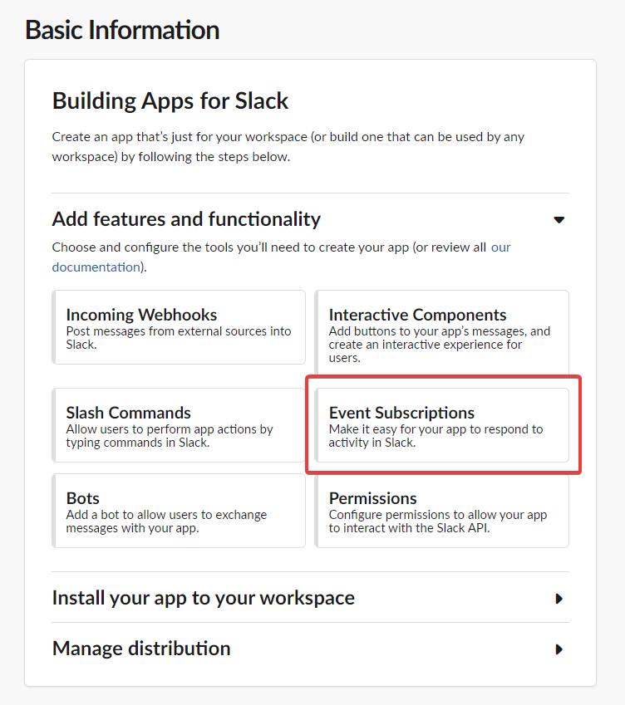This screenshot has height=705, width=625.
Task: Collapse the Add features section arrow
Action: 559,220
